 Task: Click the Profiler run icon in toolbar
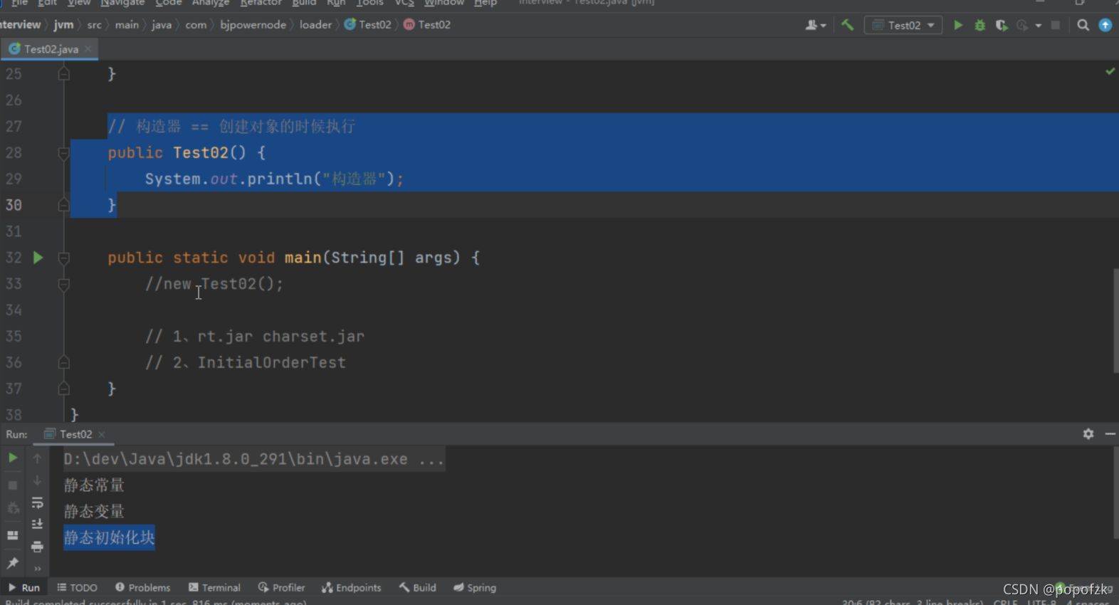(x=1023, y=26)
